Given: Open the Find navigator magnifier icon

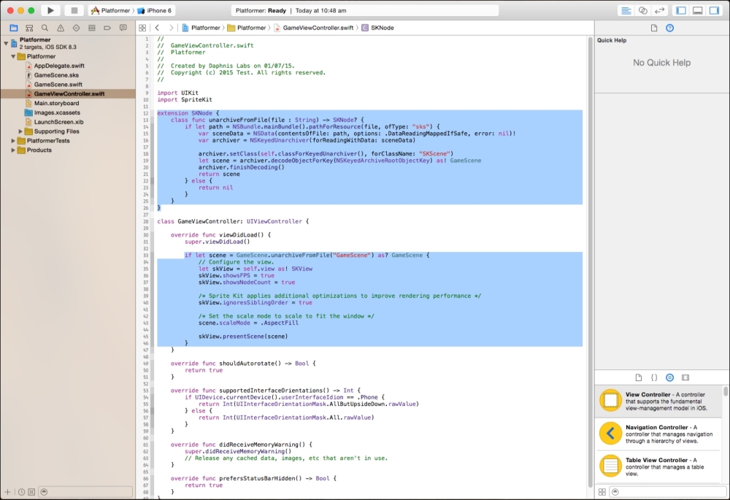Looking at the screenshot, I should tap(45, 28).
